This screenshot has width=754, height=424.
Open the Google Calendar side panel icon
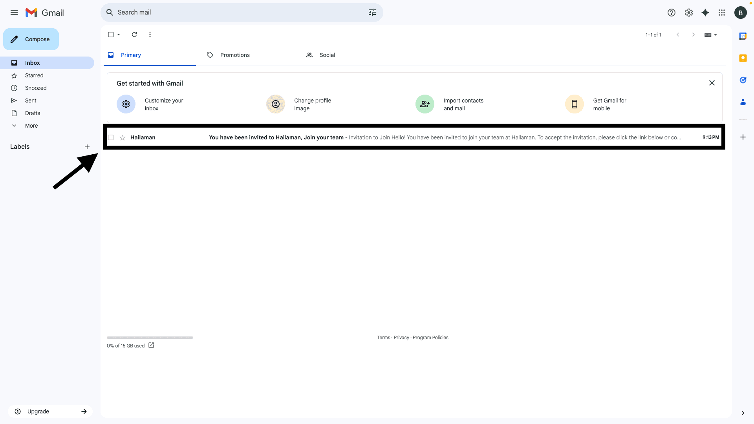coord(743,36)
